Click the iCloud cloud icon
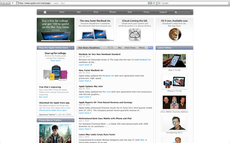This screenshot has height=143, width=230. (x=135, y=34)
